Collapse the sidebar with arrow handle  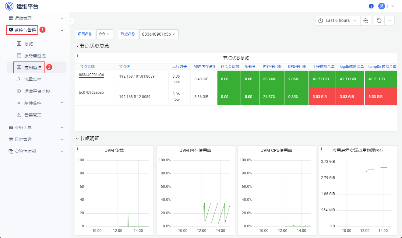point(70,21)
